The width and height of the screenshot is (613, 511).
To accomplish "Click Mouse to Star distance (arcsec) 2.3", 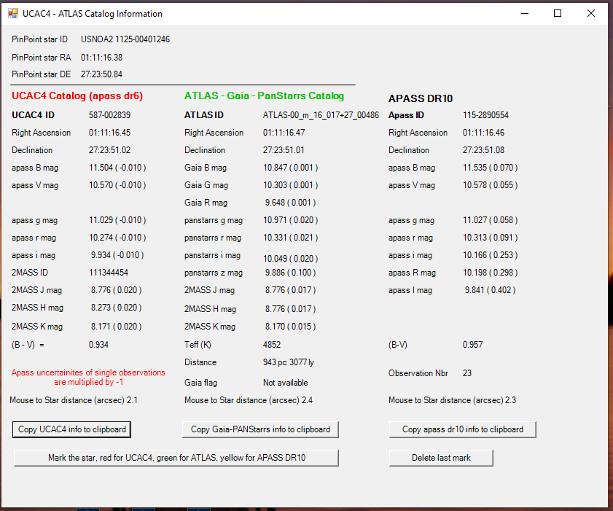I will coord(453,400).
